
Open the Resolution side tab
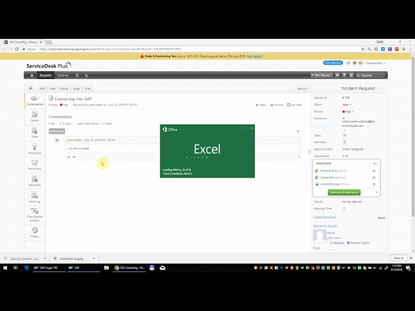click(x=34, y=149)
